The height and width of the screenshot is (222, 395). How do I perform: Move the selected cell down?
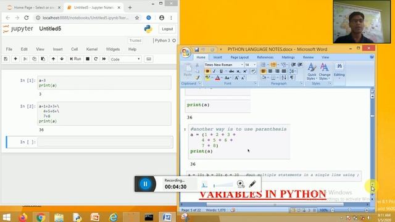pos(62,59)
